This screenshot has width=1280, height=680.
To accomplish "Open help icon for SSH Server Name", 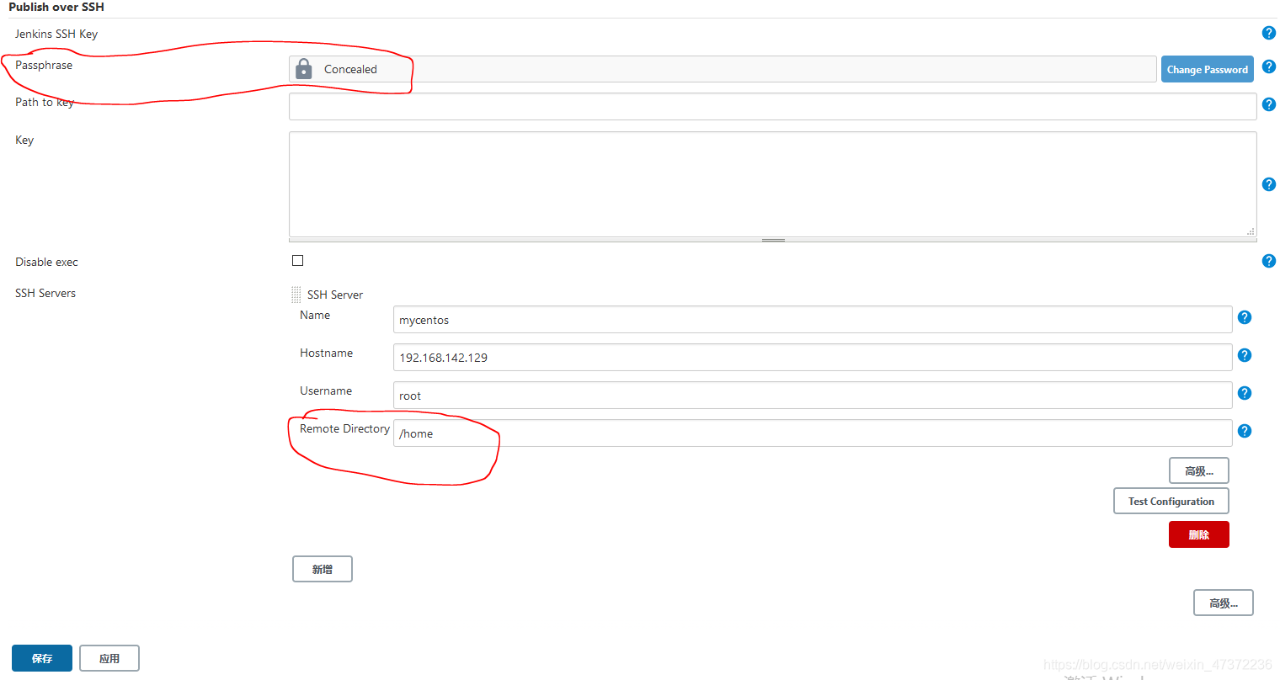I will (x=1245, y=317).
